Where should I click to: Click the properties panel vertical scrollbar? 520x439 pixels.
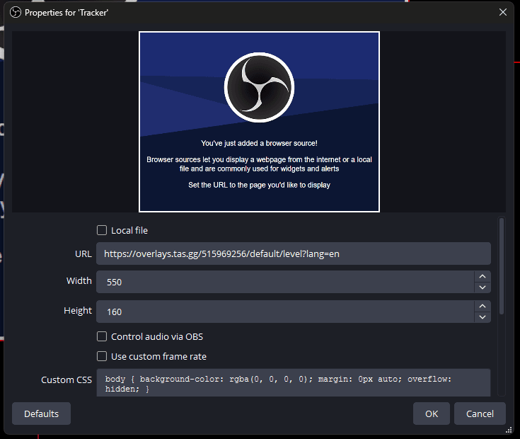(502, 266)
